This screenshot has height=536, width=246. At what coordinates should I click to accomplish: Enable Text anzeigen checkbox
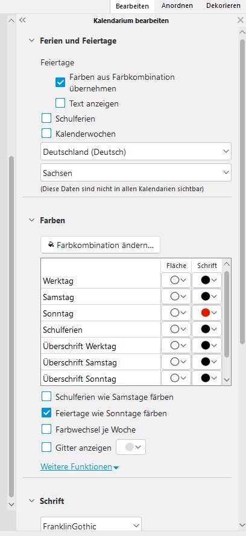pos(60,103)
